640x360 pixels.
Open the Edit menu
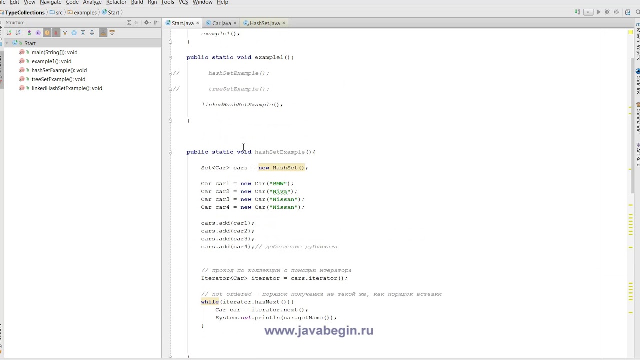point(14,2)
